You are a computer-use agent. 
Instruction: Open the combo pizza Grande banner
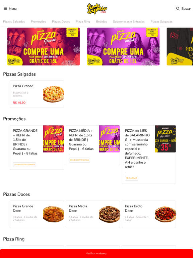point(44,47)
